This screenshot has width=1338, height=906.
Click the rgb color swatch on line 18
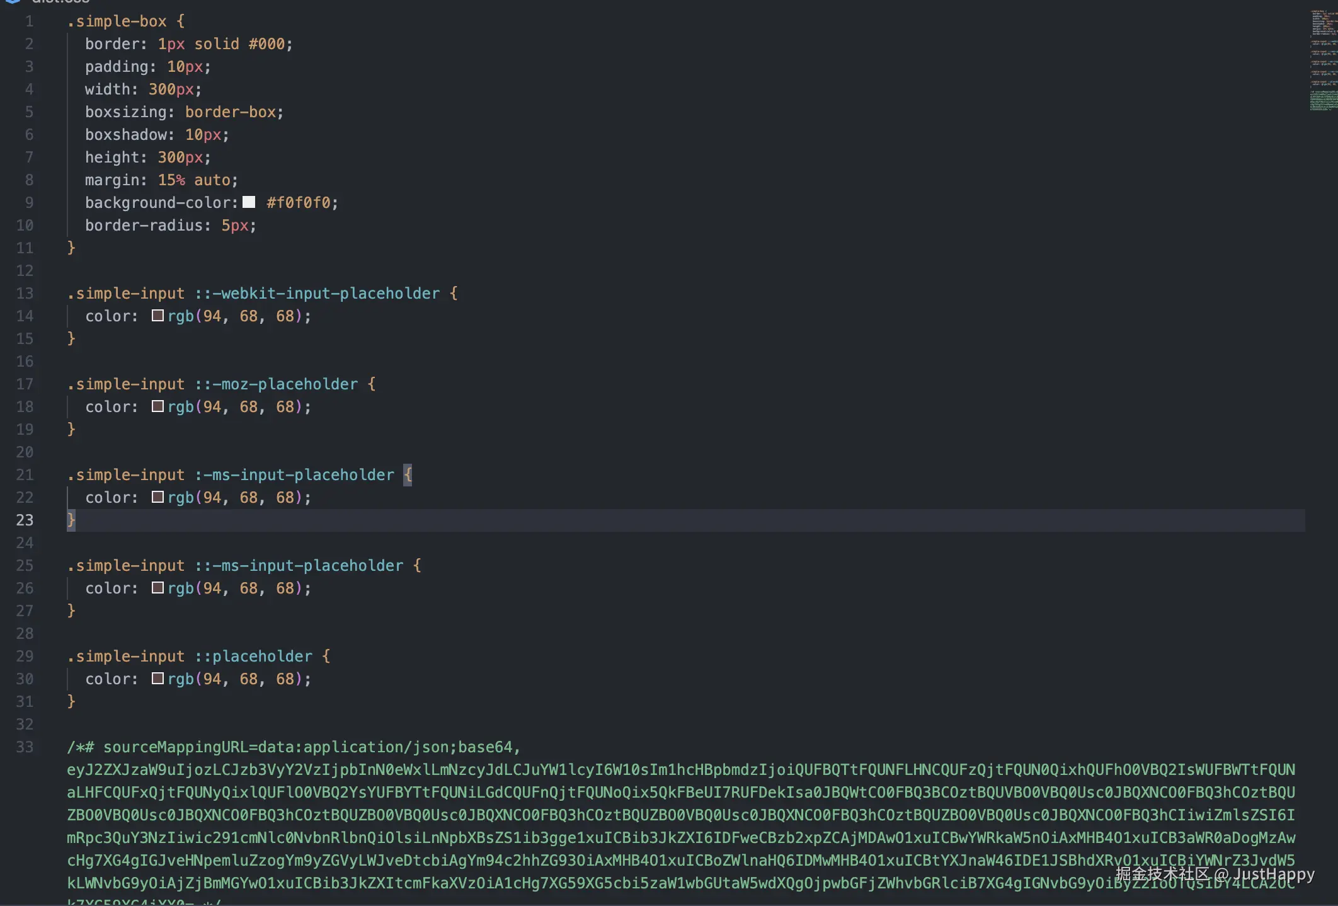point(157,406)
